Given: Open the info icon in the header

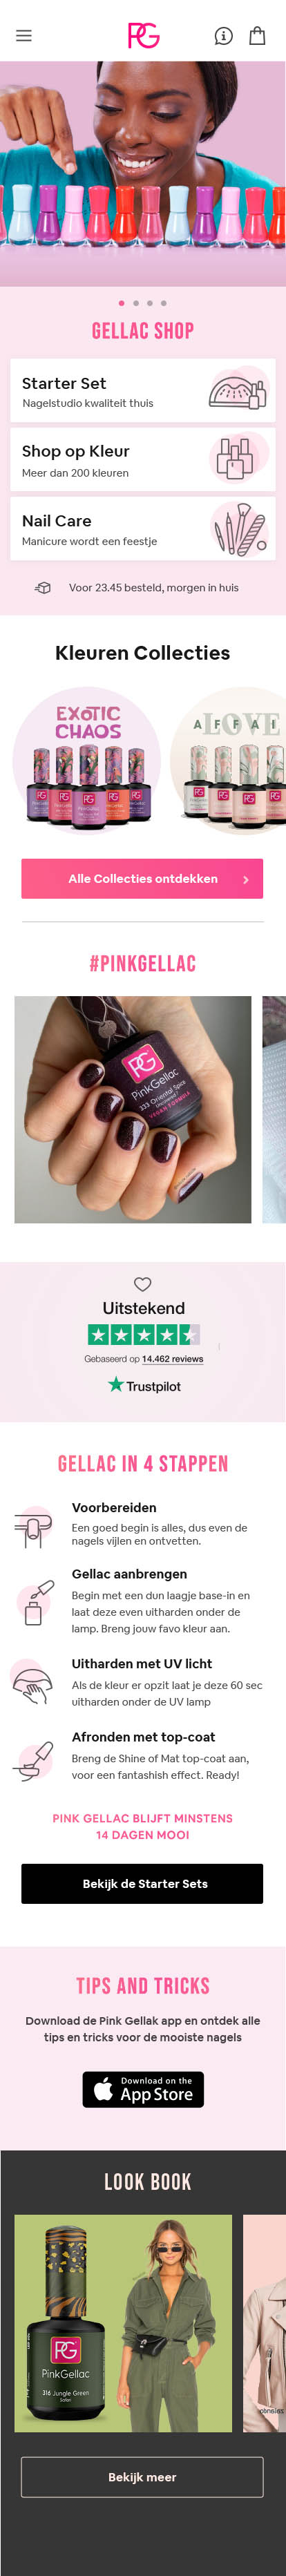Looking at the screenshot, I should point(224,36).
